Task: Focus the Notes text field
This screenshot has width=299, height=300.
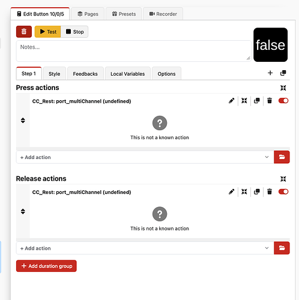Action: (133, 51)
